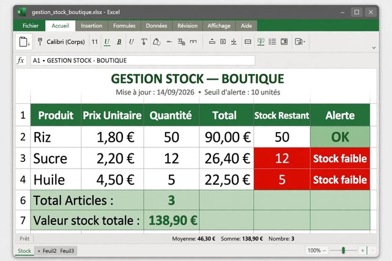The image size is (392, 261).
Task: Select the paint bucket fill icon
Action: (157, 42)
